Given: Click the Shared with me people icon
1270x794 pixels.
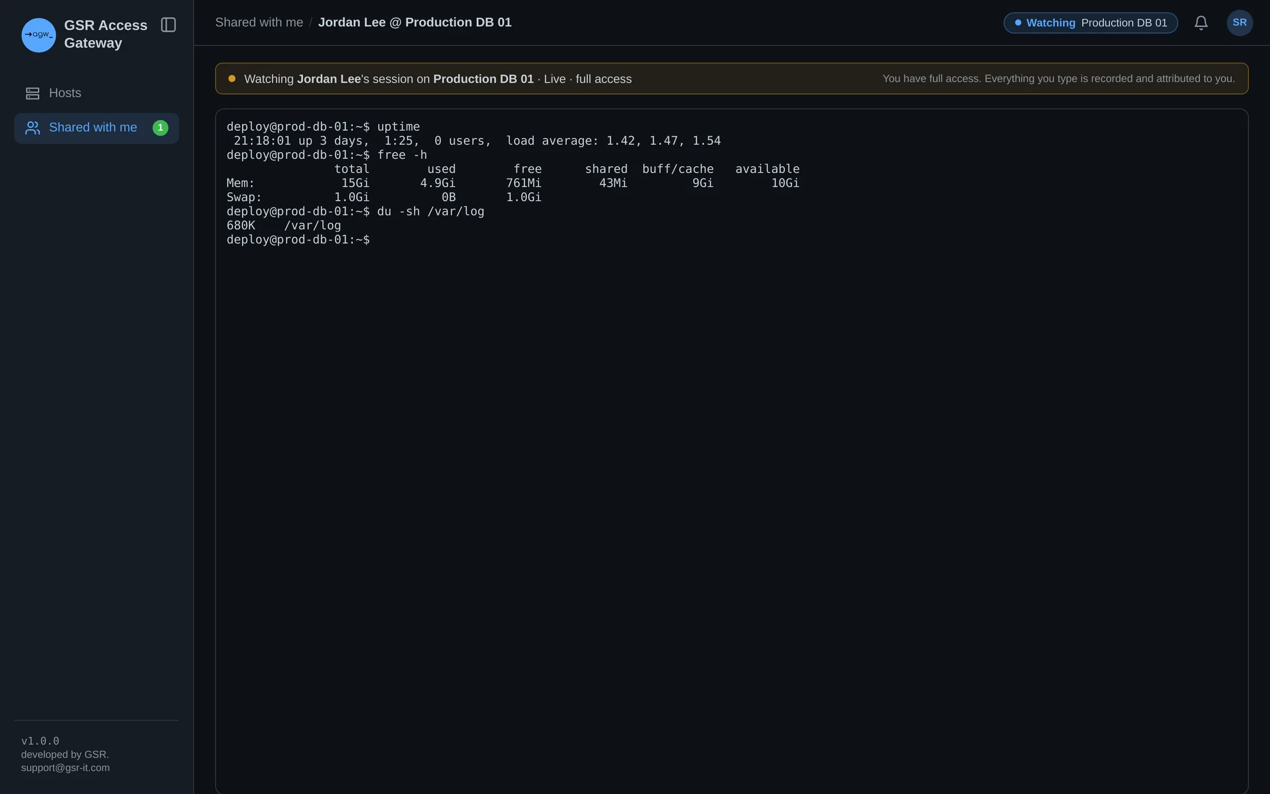Looking at the screenshot, I should point(33,128).
